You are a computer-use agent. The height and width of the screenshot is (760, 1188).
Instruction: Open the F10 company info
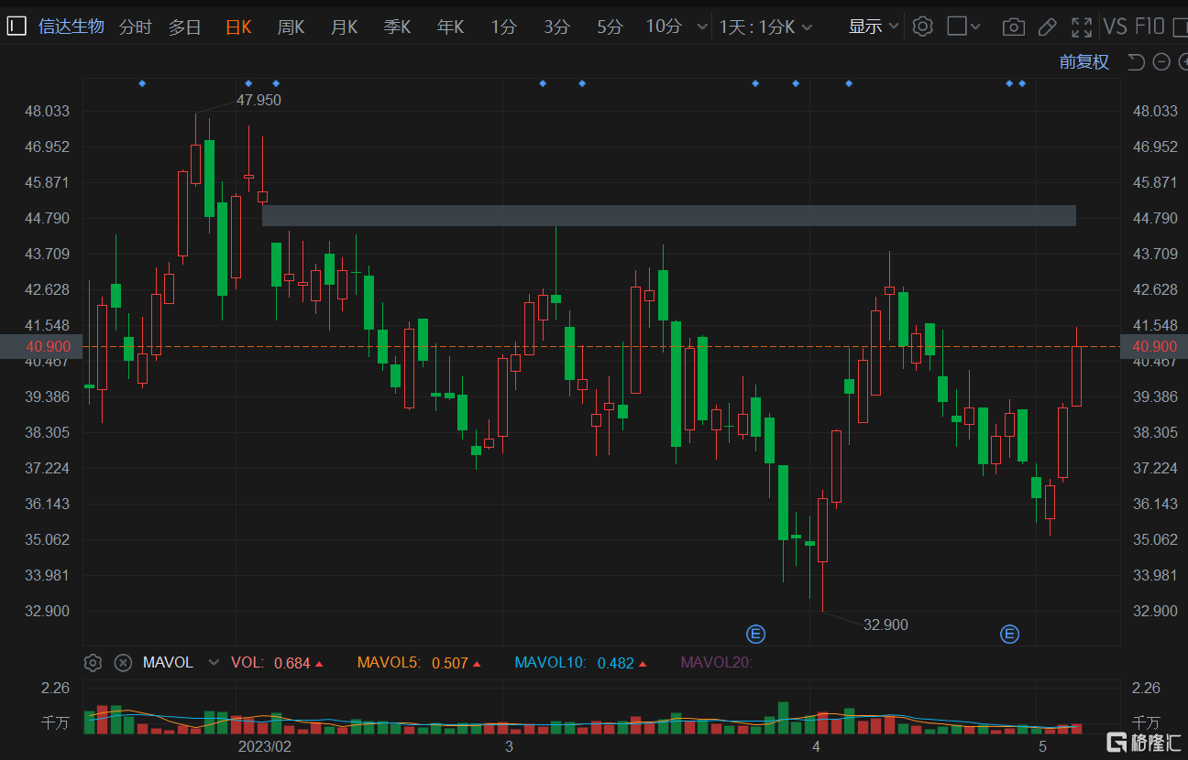(x=1149, y=27)
